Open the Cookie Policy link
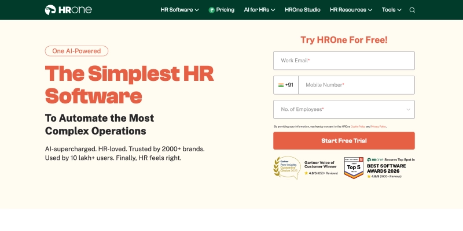Screen dimensions: 463x231 pyautogui.click(x=358, y=126)
